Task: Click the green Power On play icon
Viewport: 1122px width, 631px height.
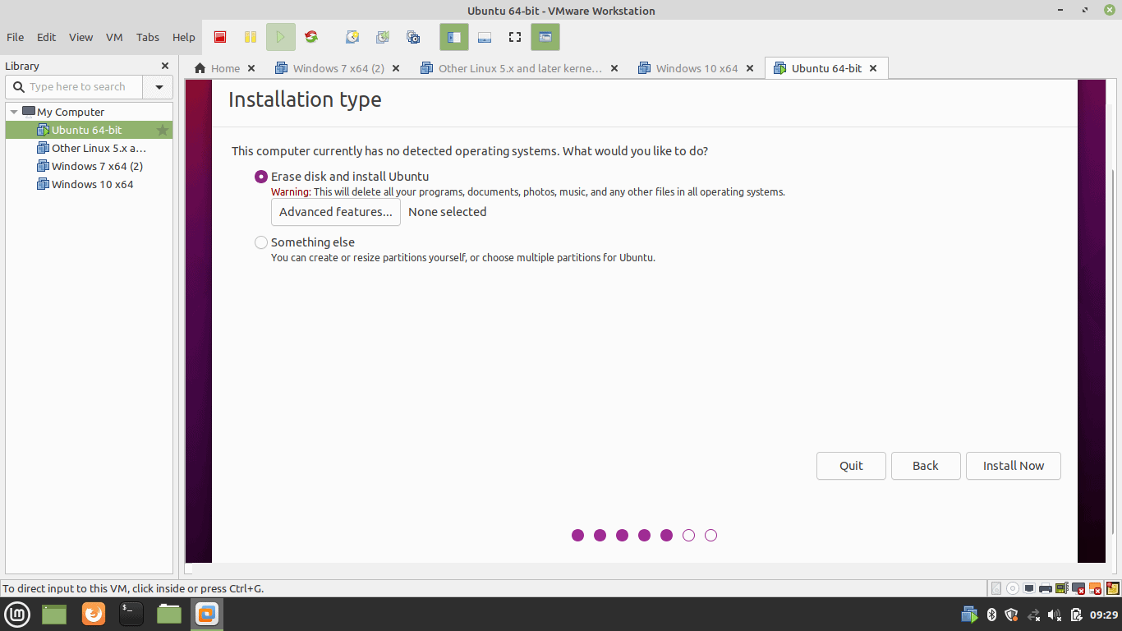Action: click(281, 37)
